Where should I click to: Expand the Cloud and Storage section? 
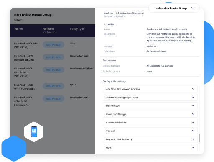pos(150,114)
